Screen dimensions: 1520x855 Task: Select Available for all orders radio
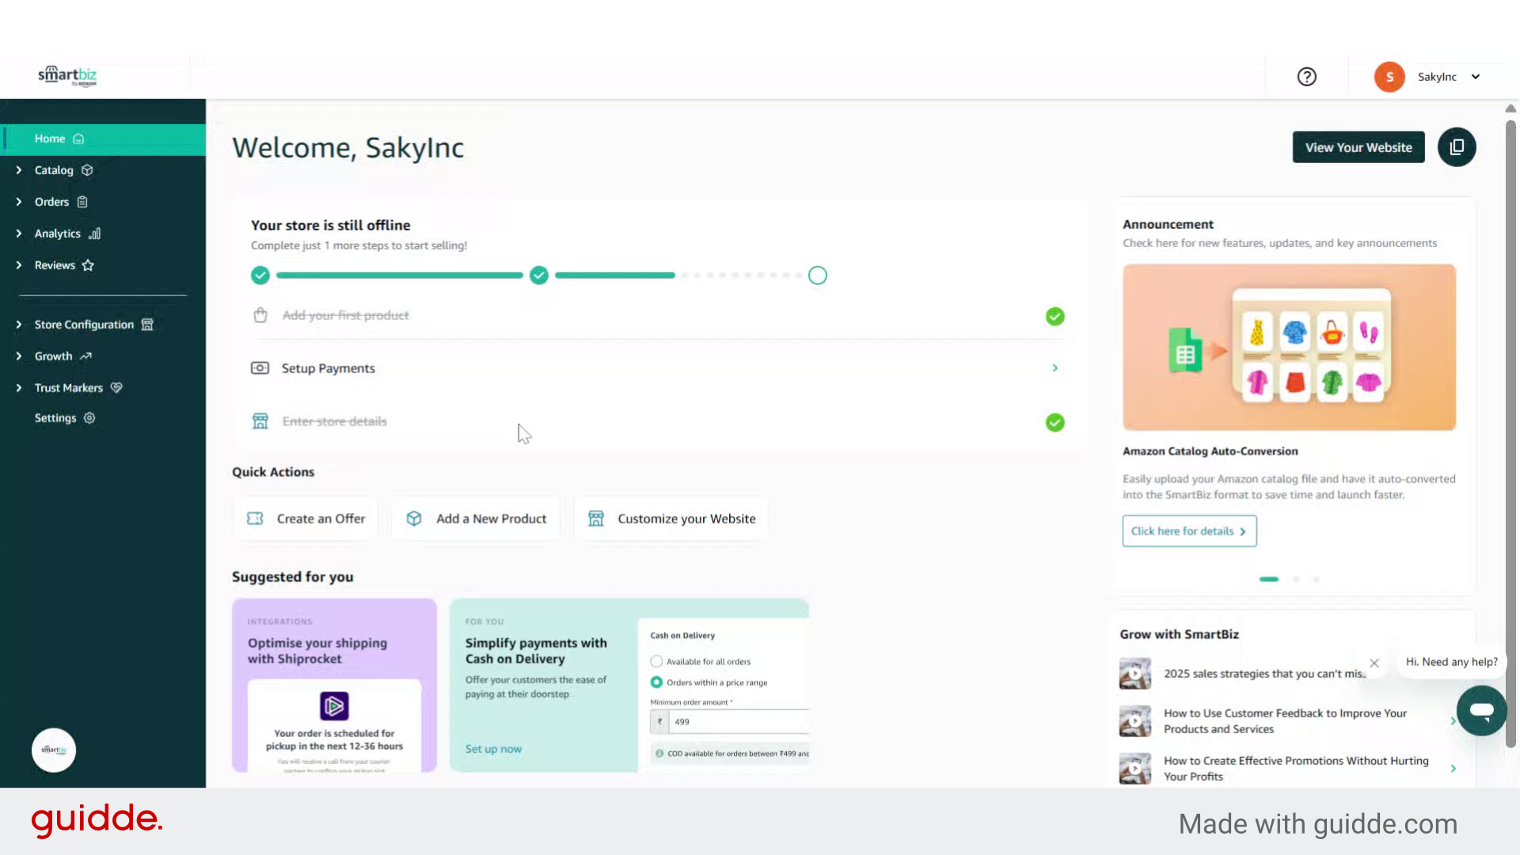[x=656, y=661]
